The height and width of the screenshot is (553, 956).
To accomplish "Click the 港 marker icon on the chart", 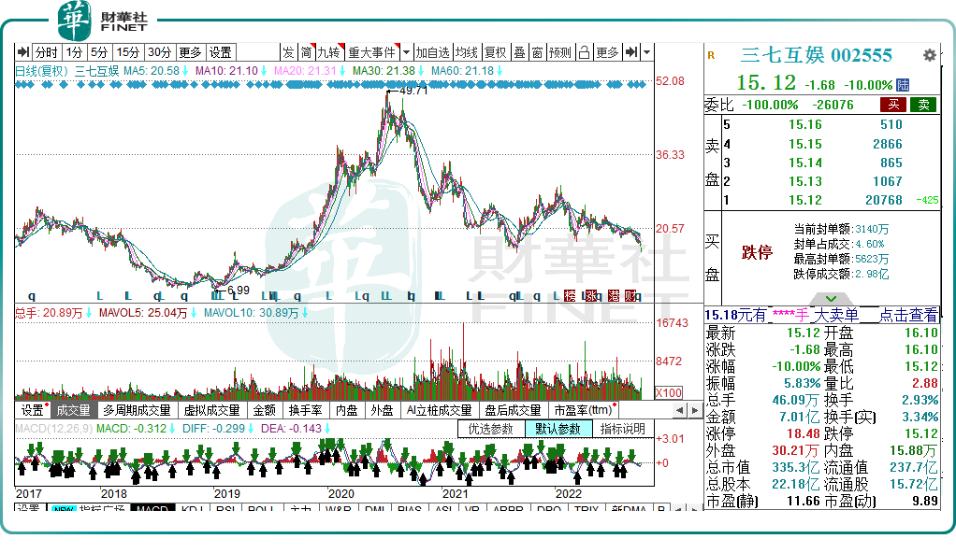I will (614, 296).
